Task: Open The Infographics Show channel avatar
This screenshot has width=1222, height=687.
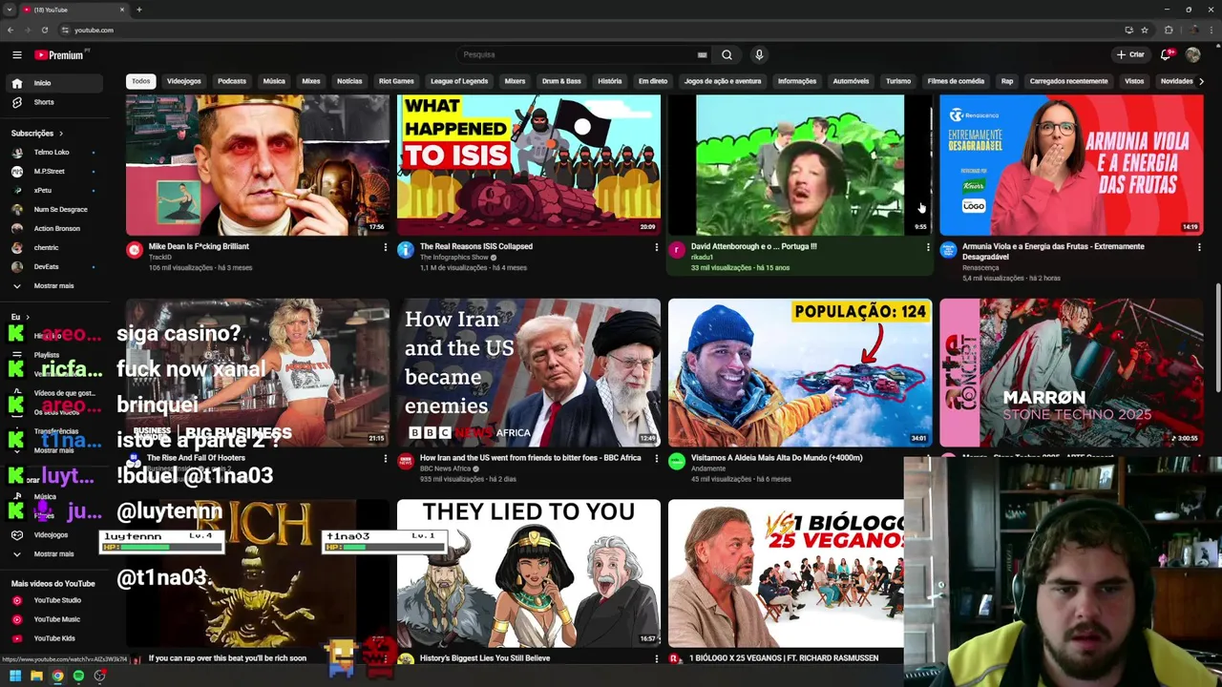Action: point(406,250)
